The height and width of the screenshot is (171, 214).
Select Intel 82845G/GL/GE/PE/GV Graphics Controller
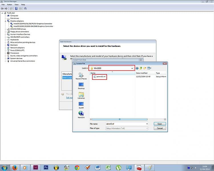(33, 24)
